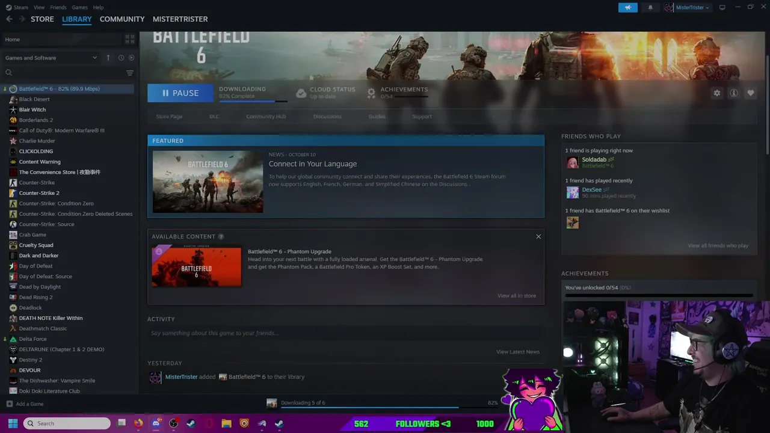Click Windows taskbar Search box
The width and height of the screenshot is (770, 433).
[x=67, y=423]
